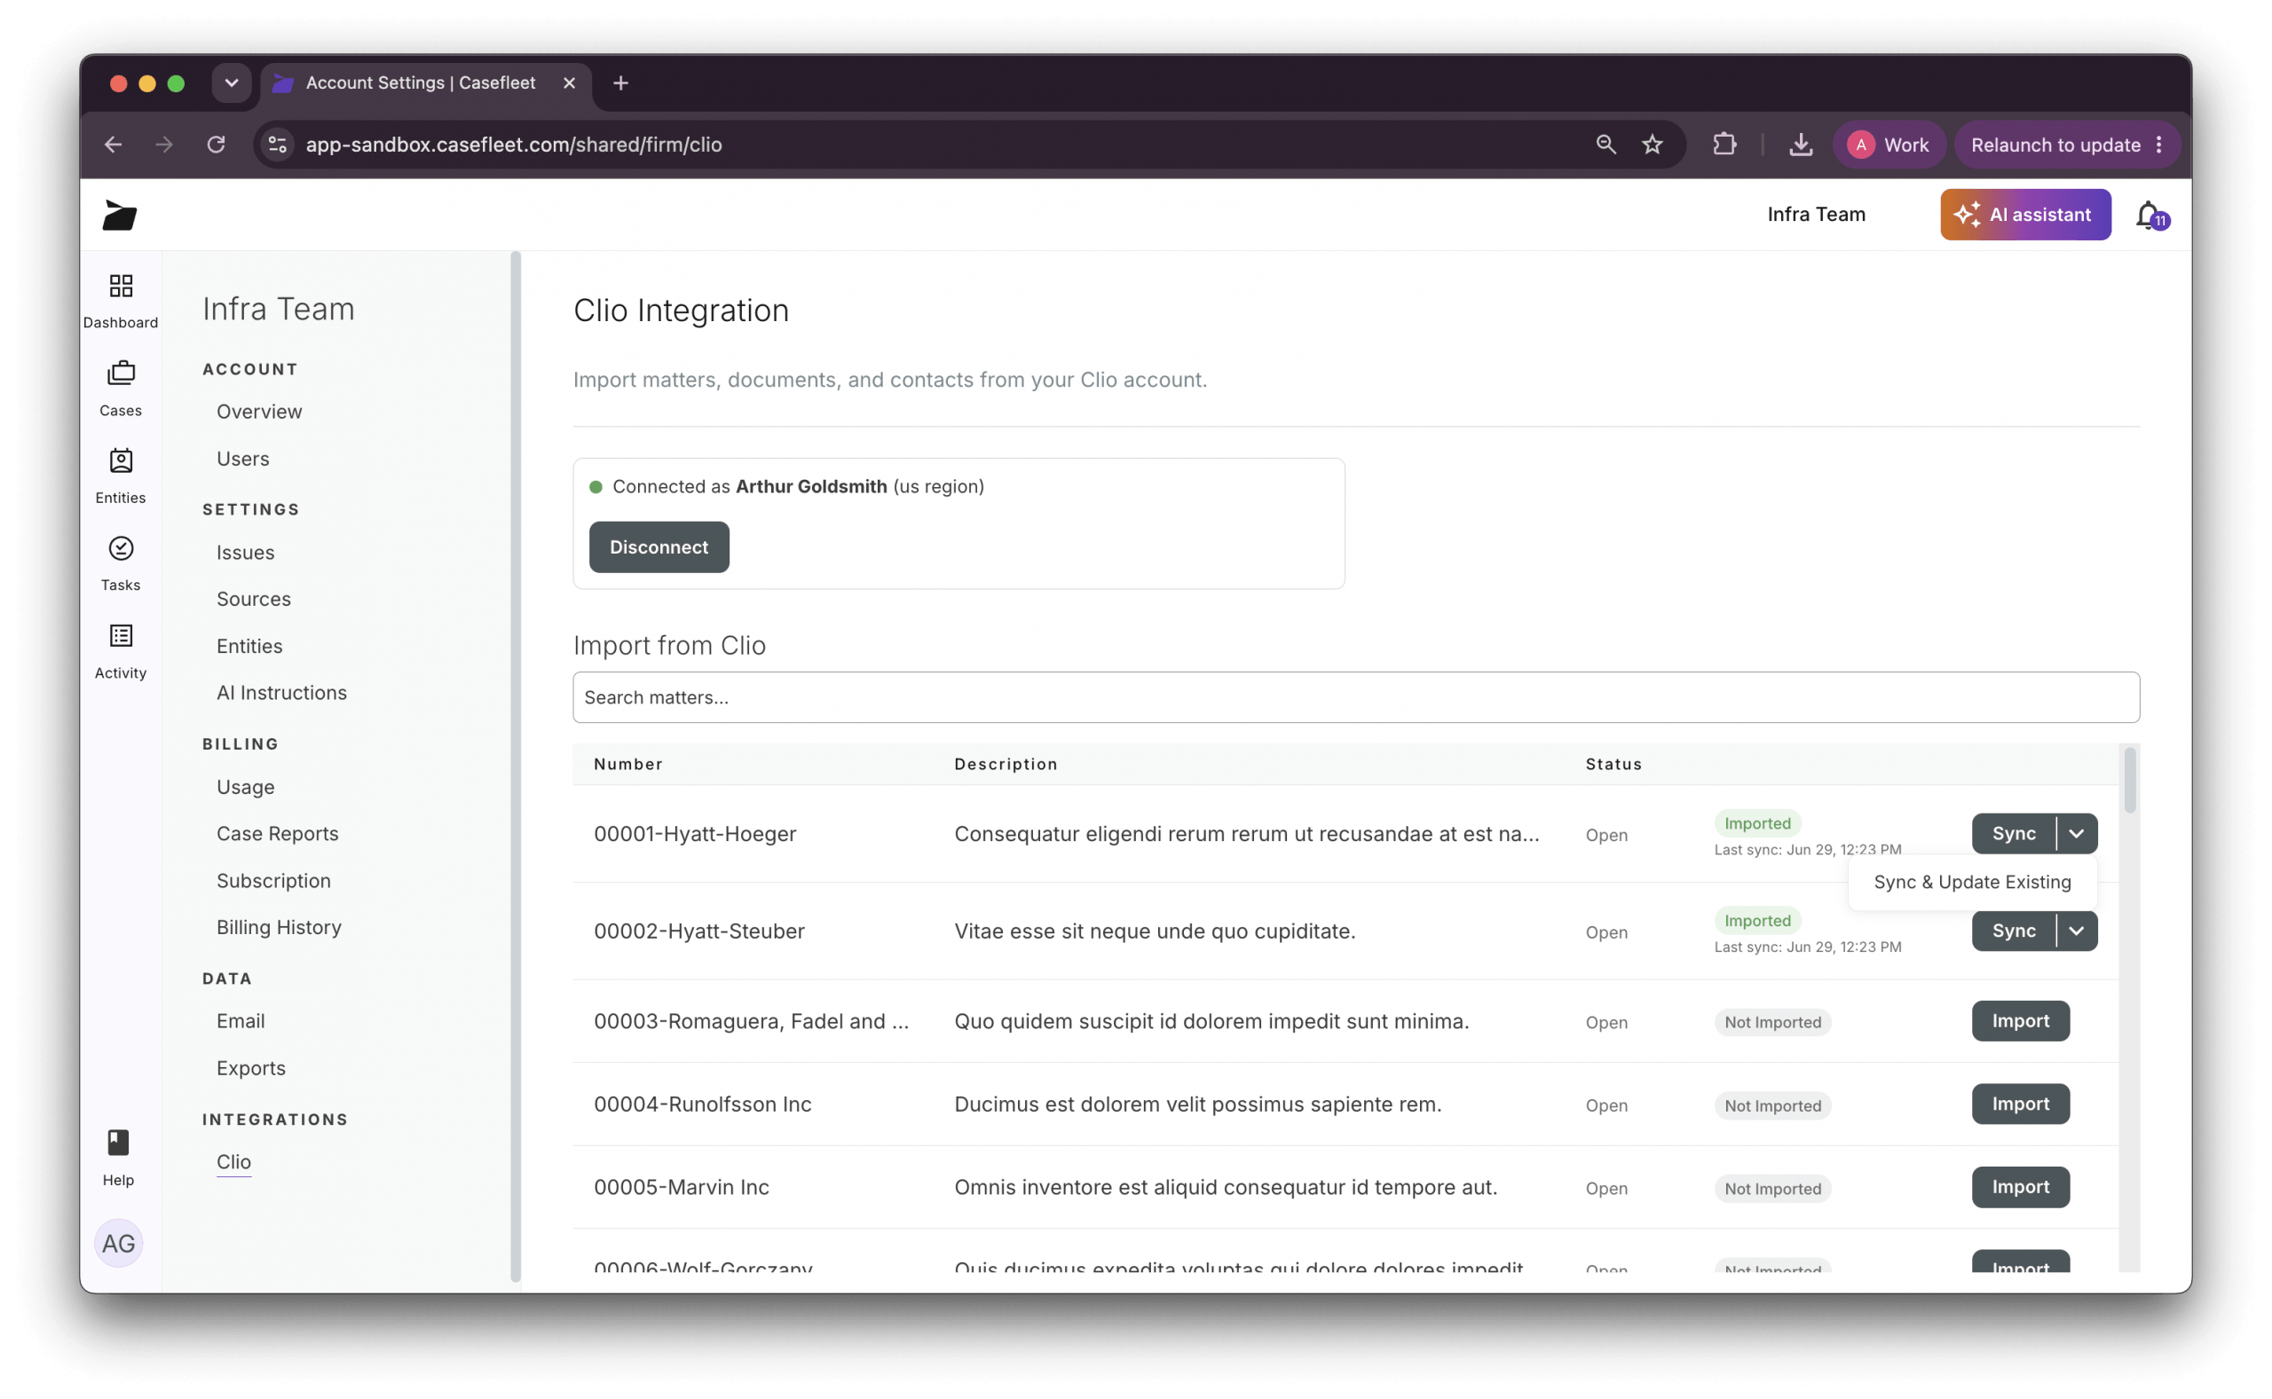The image size is (2272, 1399).
Task: Open Users settings
Action: pos(242,459)
